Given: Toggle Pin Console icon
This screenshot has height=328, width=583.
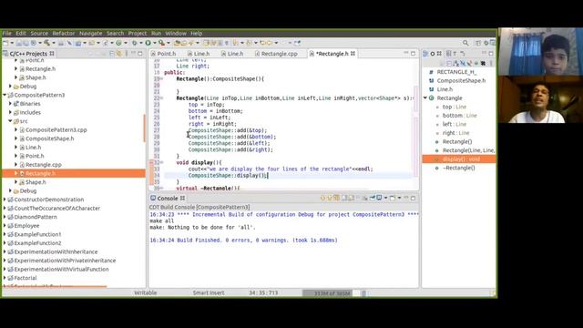Looking at the screenshot, I should point(373,199).
